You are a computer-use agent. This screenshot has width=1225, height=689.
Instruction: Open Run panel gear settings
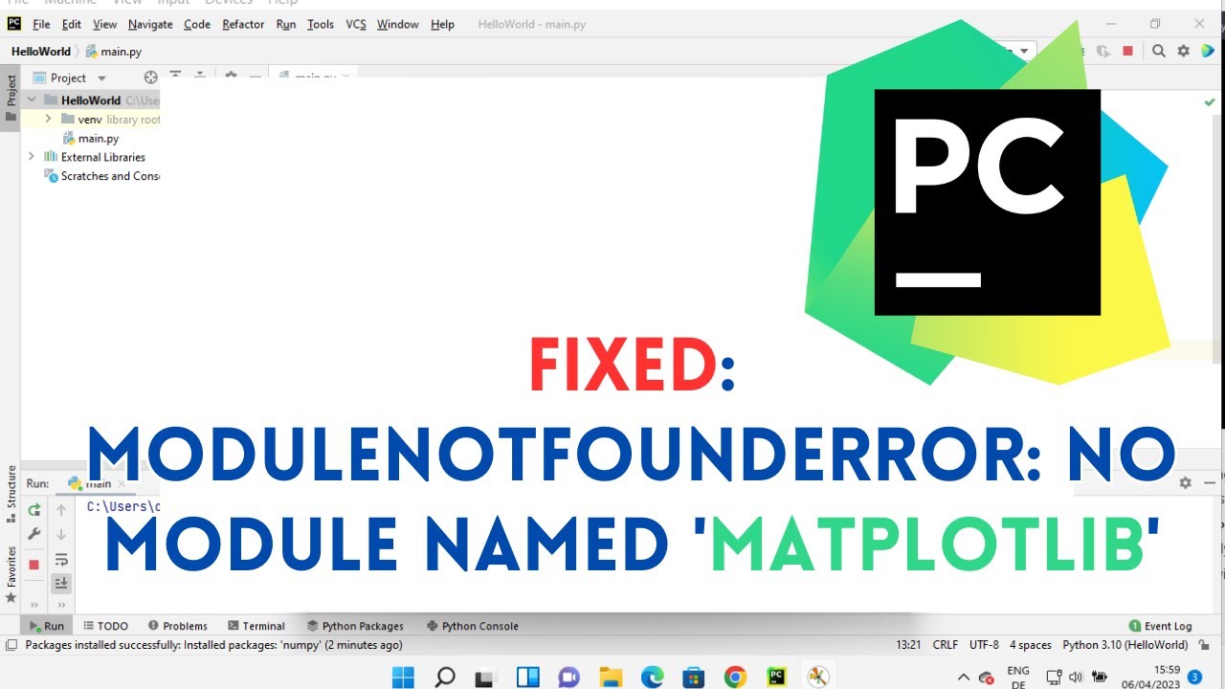[x=1185, y=483]
